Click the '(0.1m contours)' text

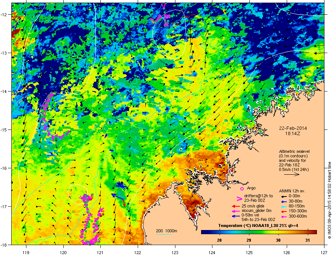point(293,156)
